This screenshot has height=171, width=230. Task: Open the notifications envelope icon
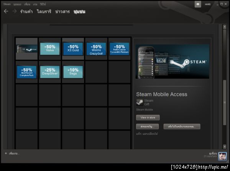198,4
